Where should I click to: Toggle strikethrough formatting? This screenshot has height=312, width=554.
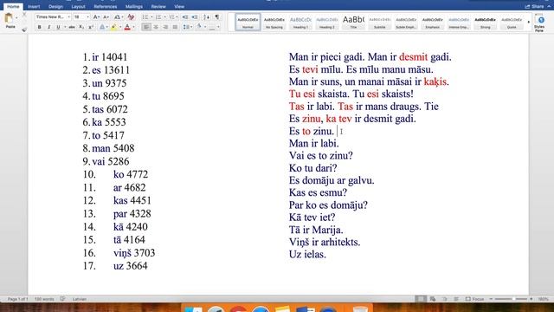[x=72, y=27]
